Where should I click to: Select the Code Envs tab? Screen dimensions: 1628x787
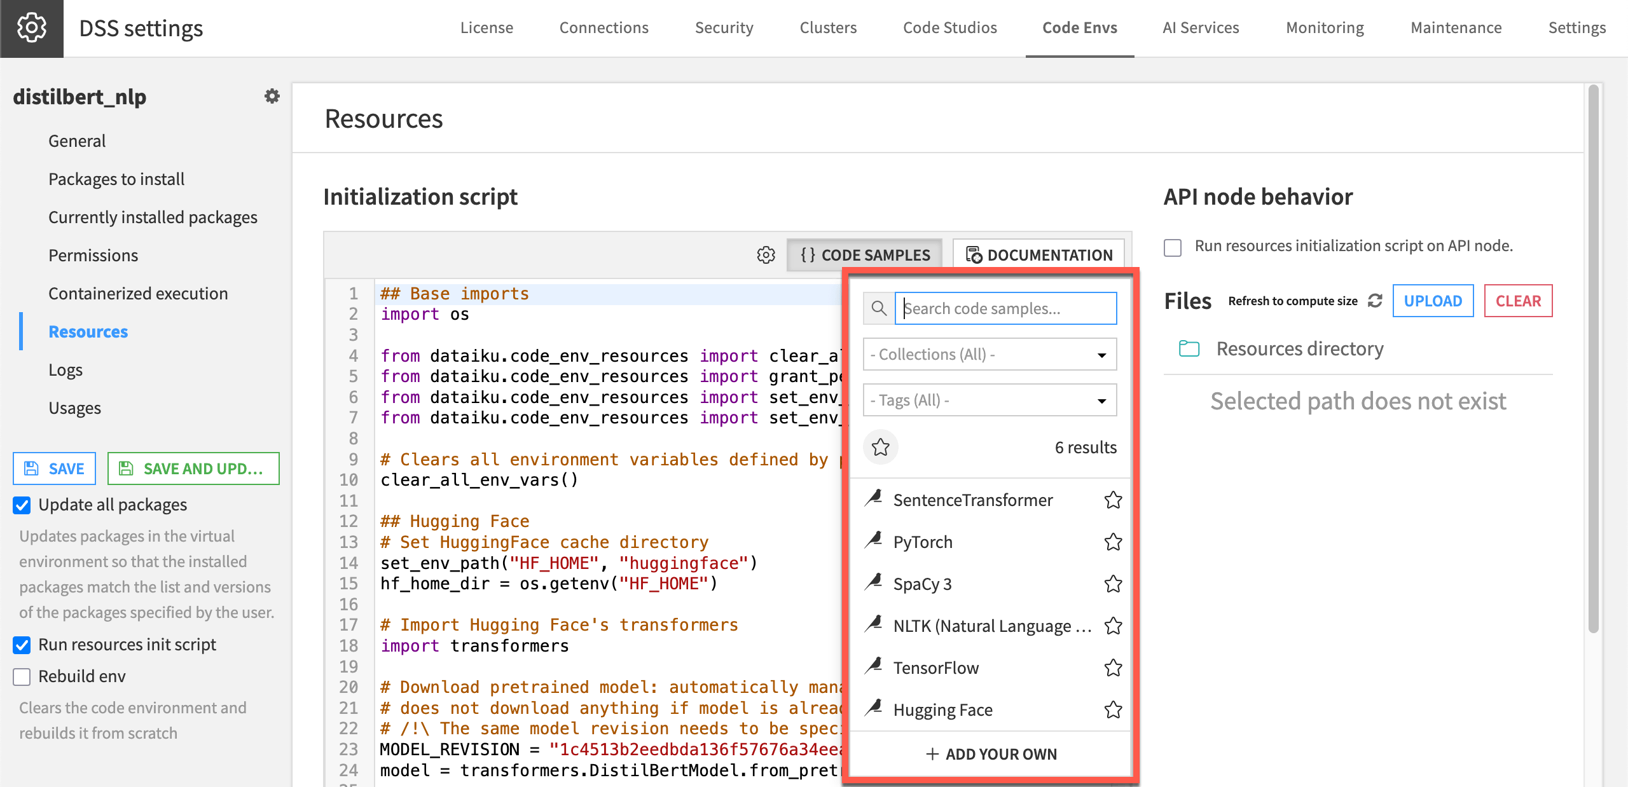(x=1080, y=28)
